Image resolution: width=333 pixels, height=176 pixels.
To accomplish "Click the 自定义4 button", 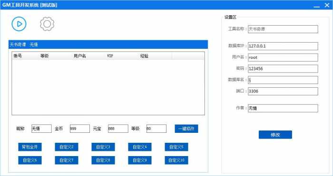I will pyautogui.click(x=140, y=147).
